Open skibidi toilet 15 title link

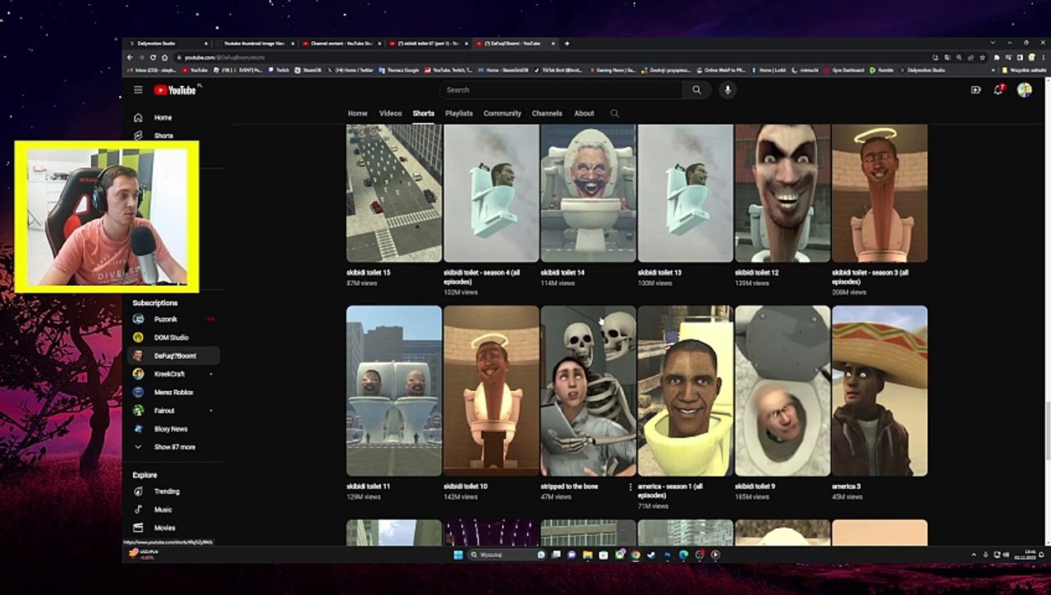click(x=369, y=272)
